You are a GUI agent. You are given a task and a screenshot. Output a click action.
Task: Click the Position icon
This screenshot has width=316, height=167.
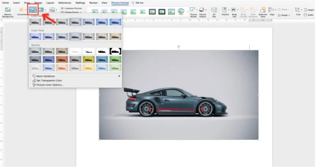click(x=225, y=9)
